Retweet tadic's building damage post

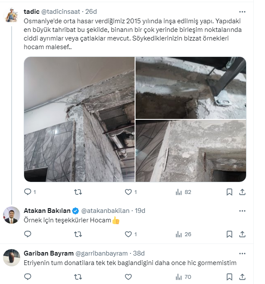tap(78, 192)
